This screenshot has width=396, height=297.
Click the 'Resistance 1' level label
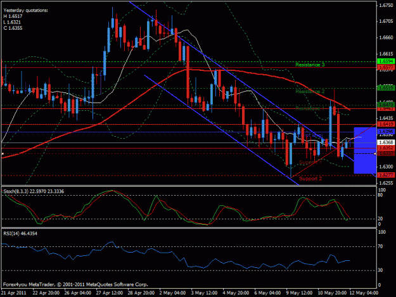(x=310, y=108)
